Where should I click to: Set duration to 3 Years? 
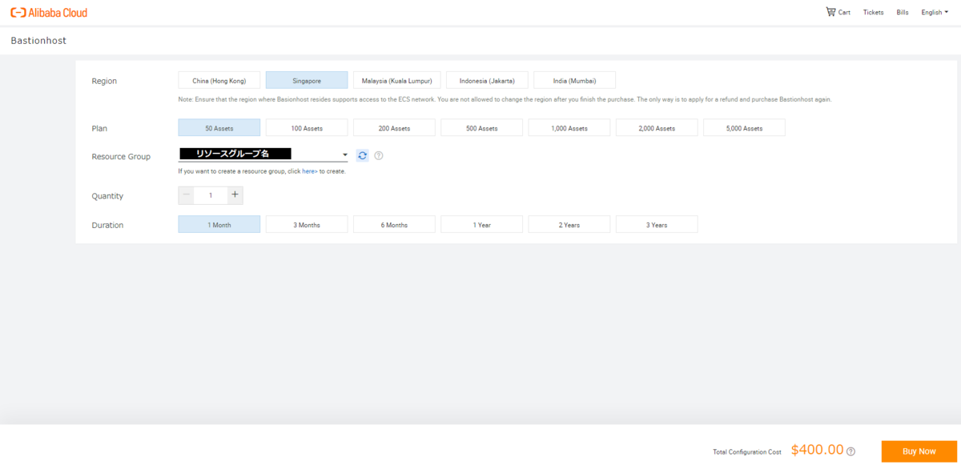coord(657,225)
